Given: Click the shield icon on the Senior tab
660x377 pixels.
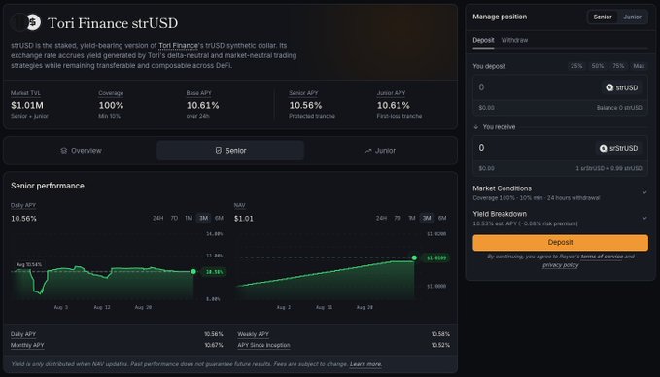Looking at the screenshot, I should coord(219,151).
